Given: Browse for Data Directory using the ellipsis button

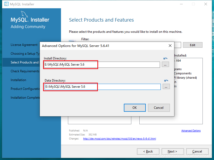Looking at the screenshot, I should point(166,87).
